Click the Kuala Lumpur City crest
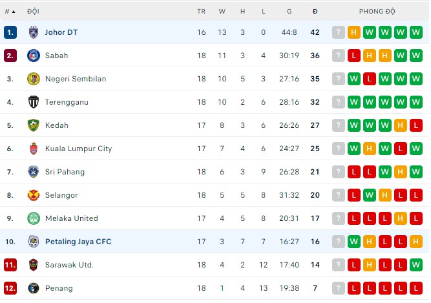The width and height of the screenshot is (431, 303). [34, 149]
